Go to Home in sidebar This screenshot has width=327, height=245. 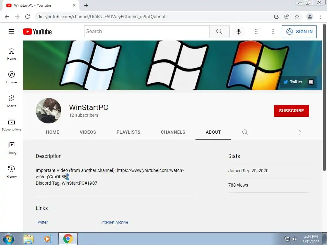[x=11, y=54]
